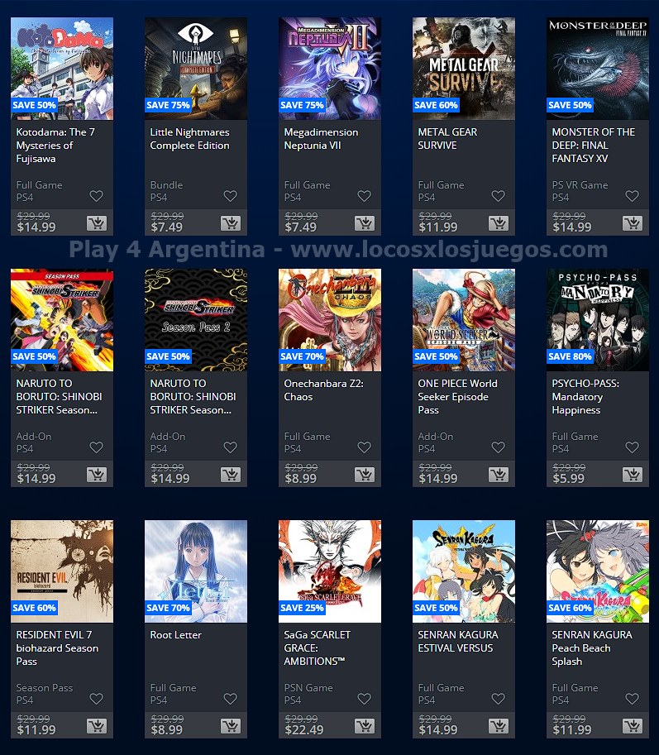This screenshot has height=755, width=659.
Task: Favorite RESIDENT EVIL 7 Season Pass heart
Action: (97, 699)
